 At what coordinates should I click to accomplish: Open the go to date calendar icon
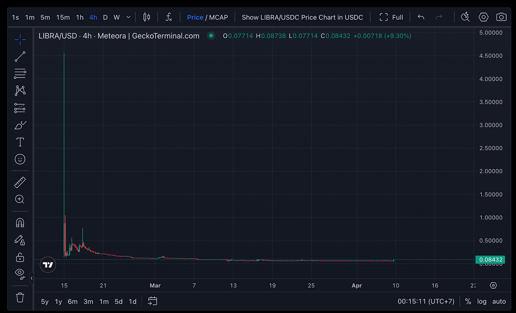coord(152,301)
